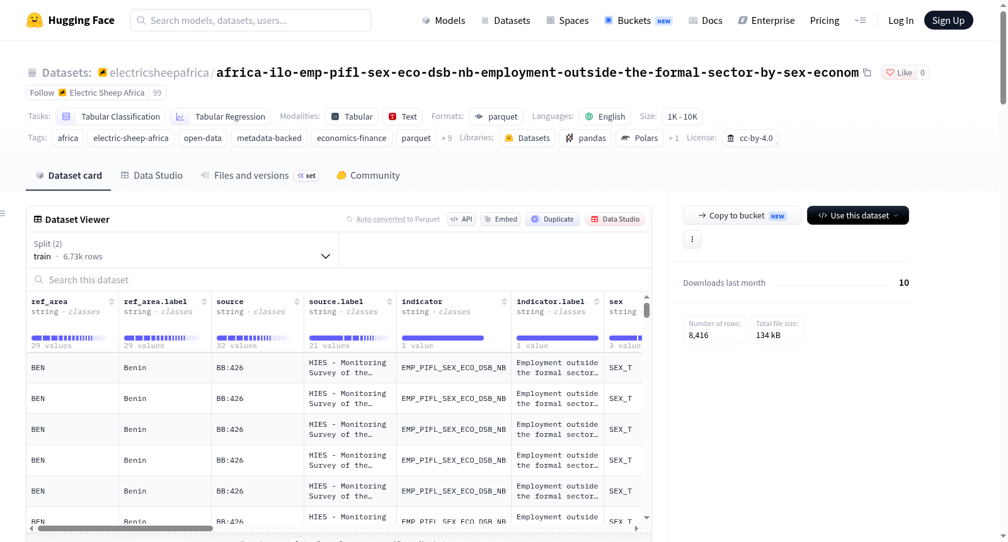Open the electricsheepafrica owner link
The width and height of the screenshot is (1008, 542).
(159, 72)
